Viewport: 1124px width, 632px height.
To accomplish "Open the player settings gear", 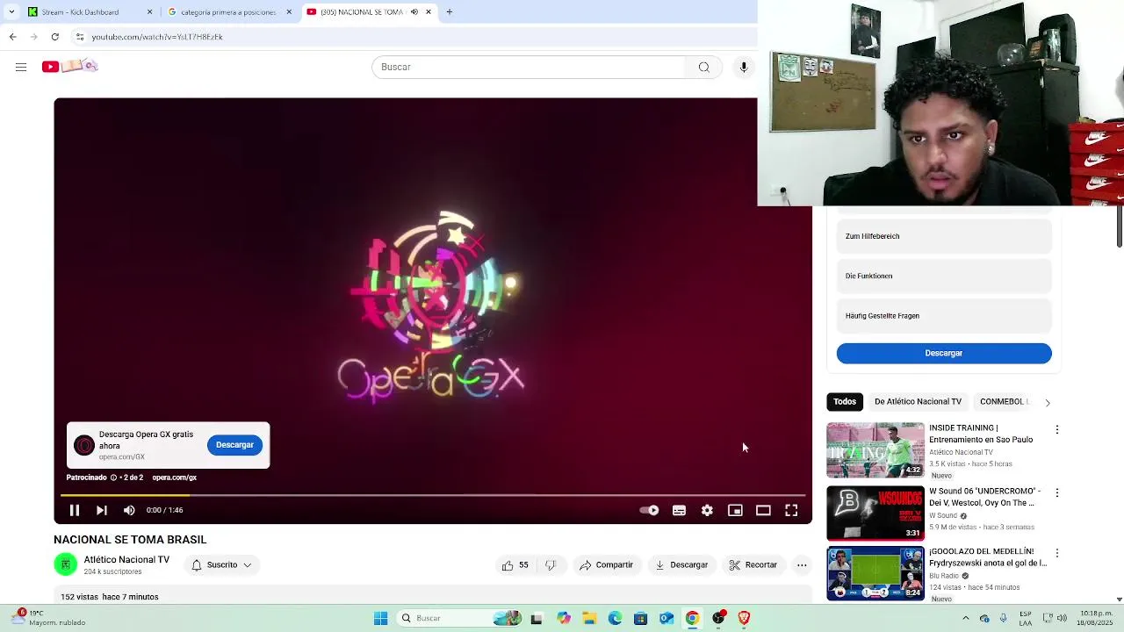I will point(707,510).
